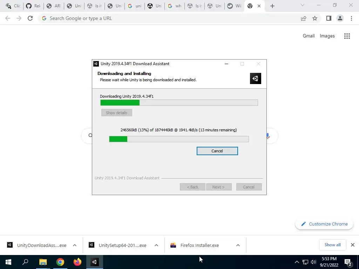Go back using the browser back arrow
Image resolution: width=359 pixels, height=269 pixels.
point(8,18)
